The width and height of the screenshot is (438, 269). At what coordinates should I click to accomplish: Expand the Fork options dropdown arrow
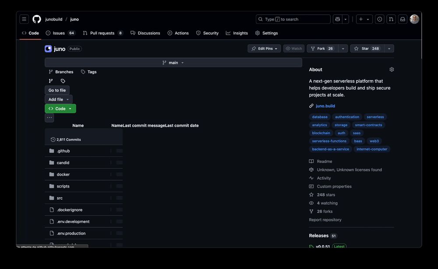click(x=343, y=49)
